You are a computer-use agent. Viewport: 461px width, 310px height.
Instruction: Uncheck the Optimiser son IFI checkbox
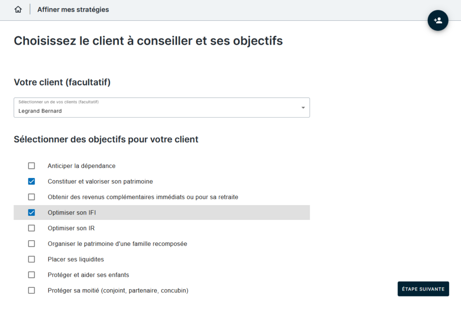32,213
